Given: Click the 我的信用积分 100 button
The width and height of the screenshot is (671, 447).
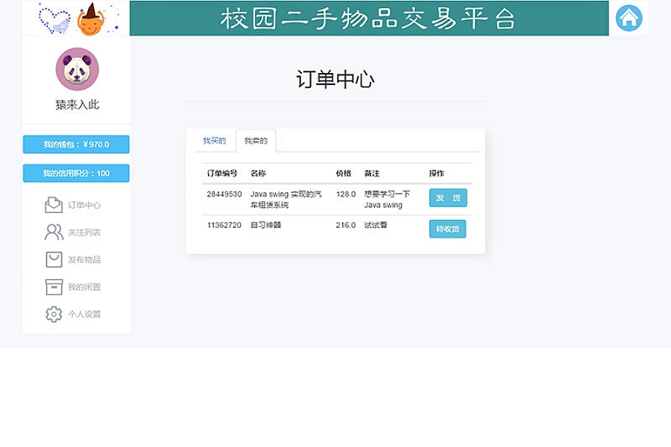Looking at the screenshot, I should tap(76, 174).
